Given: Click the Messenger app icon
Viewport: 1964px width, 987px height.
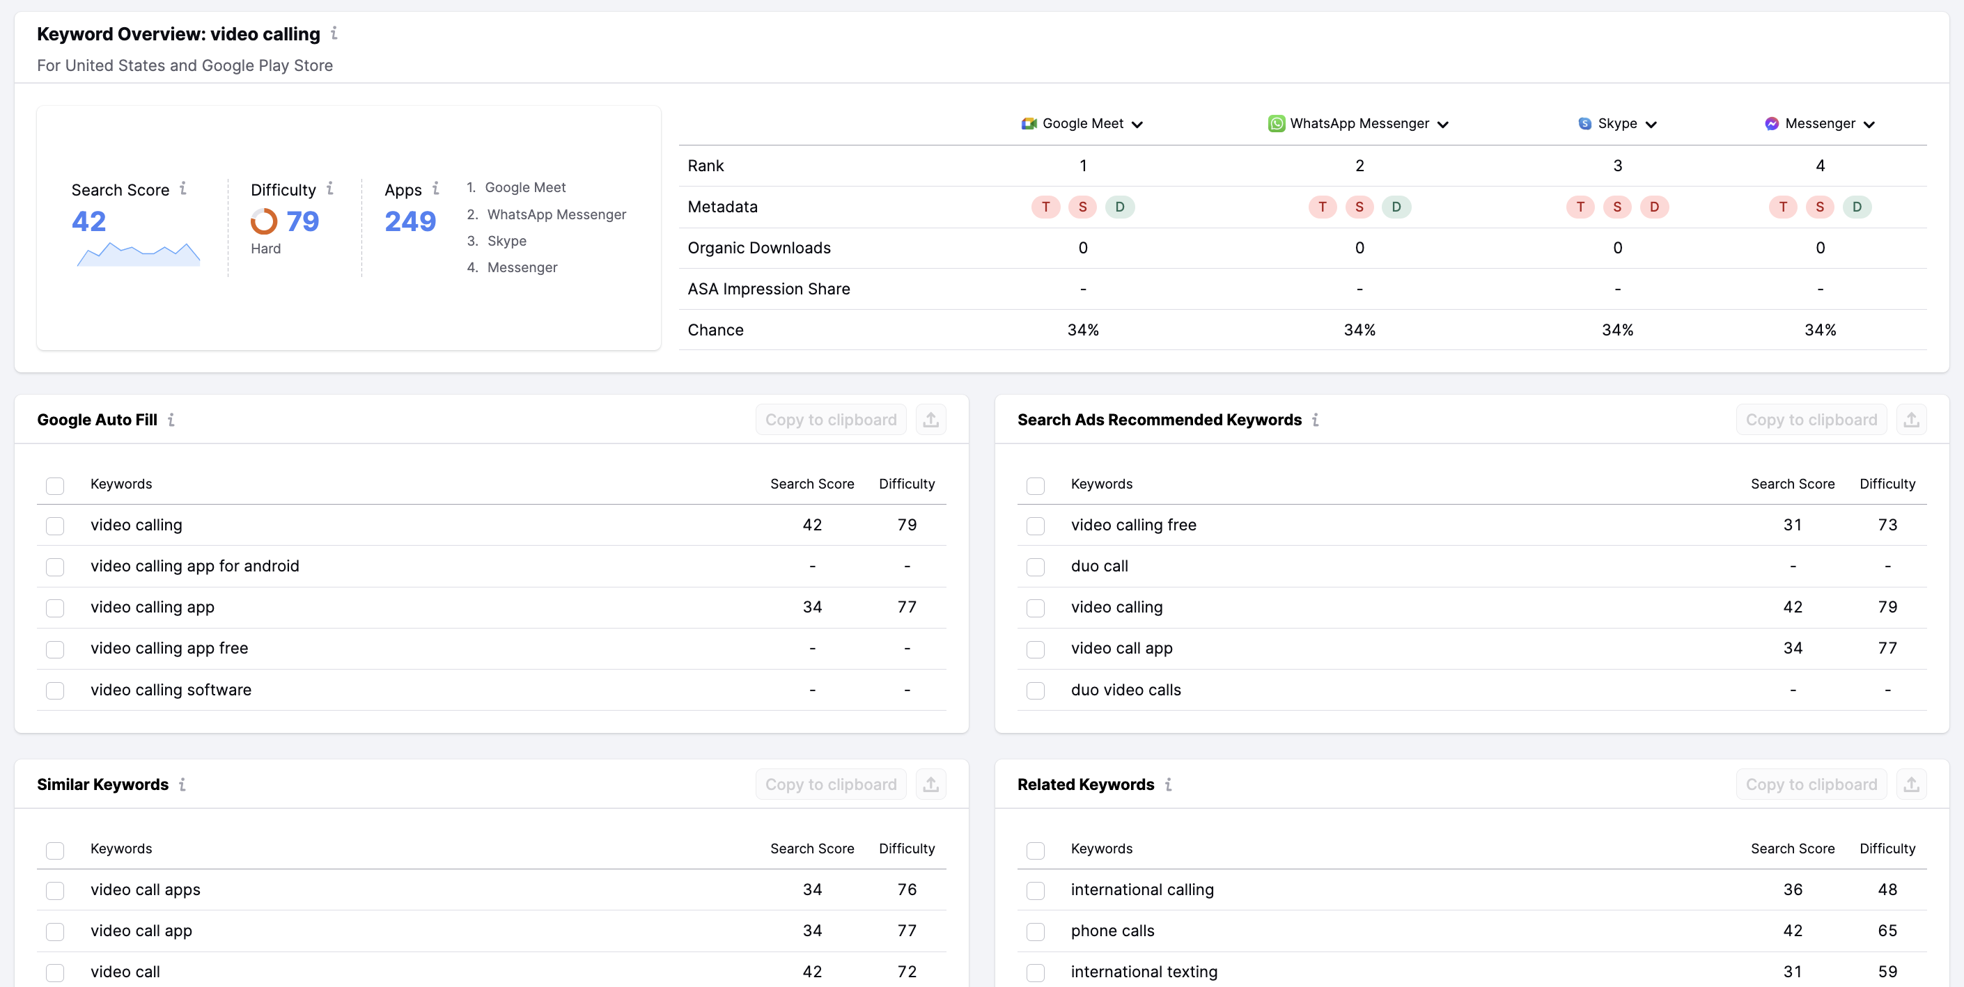Looking at the screenshot, I should pyautogui.click(x=1770, y=122).
